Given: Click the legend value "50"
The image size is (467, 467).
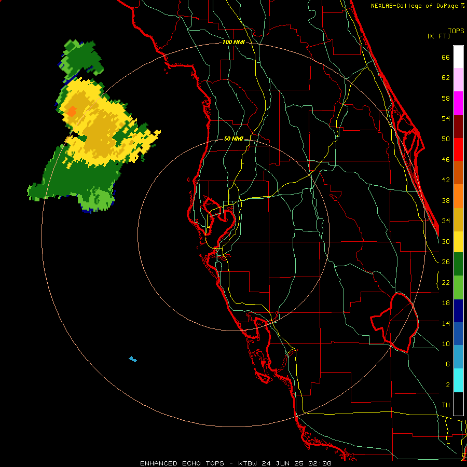Looking at the screenshot, I should point(446,139).
